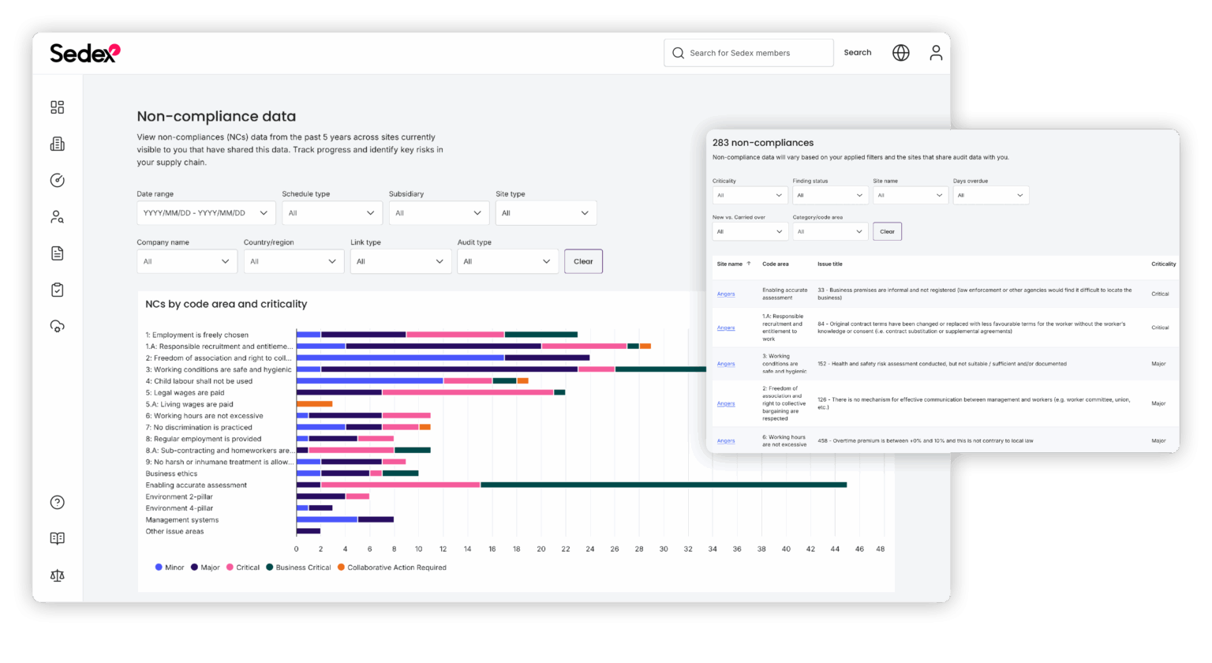Open the Criticality dropdown in non-compliances panel
This screenshot has height=663, width=1212.
click(x=750, y=195)
